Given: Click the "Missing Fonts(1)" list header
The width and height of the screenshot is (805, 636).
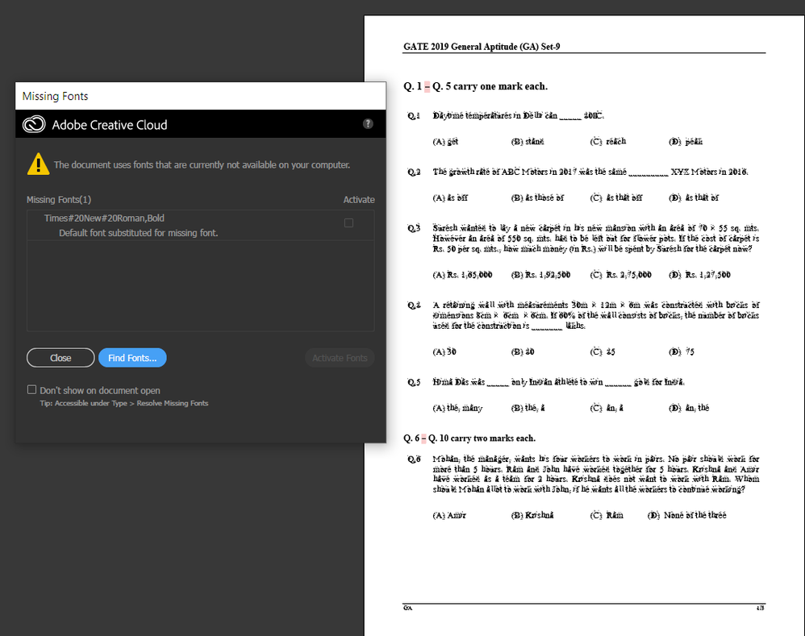Looking at the screenshot, I should pos(59,200).
